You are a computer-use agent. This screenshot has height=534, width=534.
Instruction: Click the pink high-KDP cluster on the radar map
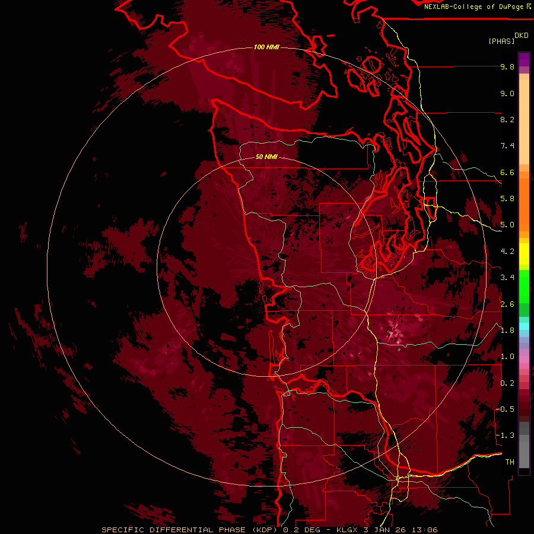pos(395,331)
